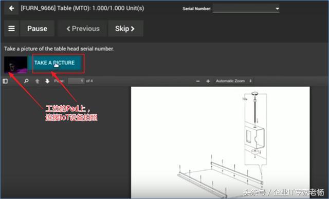Open PDF search with magnifier icon
This screenshot has height=199, width=329.
tap(26, 81)
